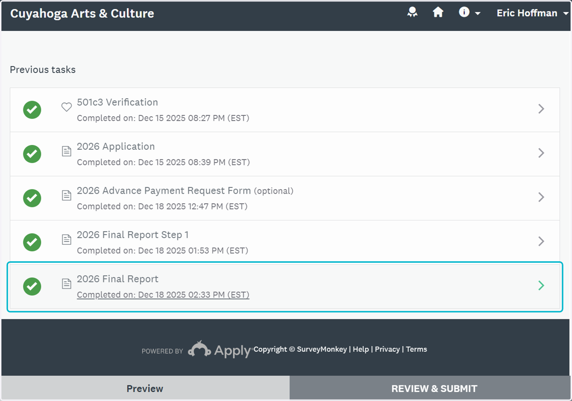Image resolution: width=572 pixels, height=401 pixels.
Task: Click green checkmark for 501c3 Verification
Action: pos(32,110)
